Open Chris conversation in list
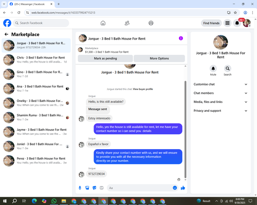The height and width of the screenshot is (205, 257). point(36,60)
